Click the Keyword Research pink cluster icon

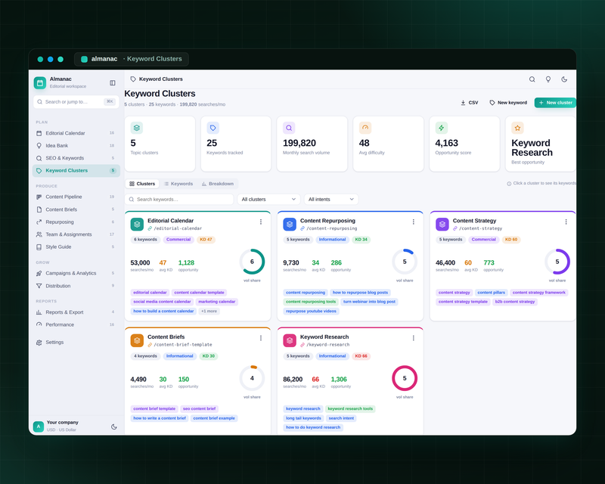[290, 340]
